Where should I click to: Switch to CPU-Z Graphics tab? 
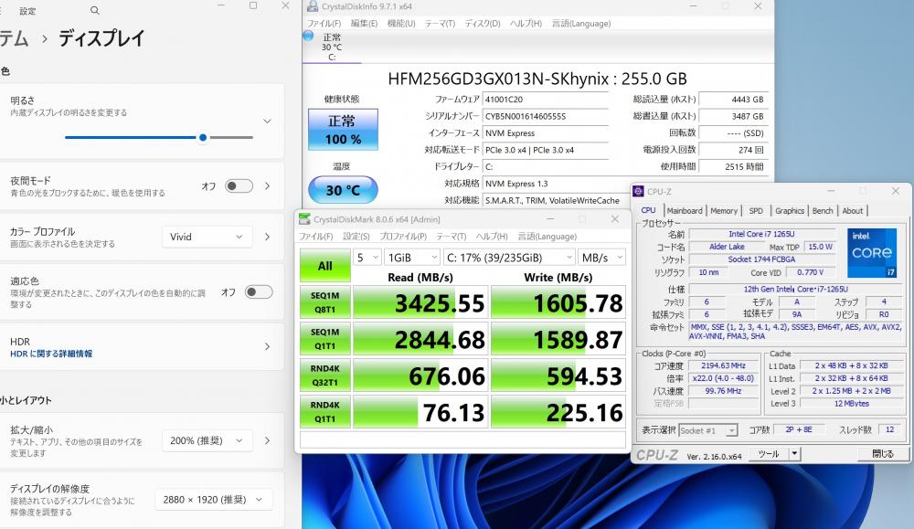pyautogui.click(x=790, y=210)
